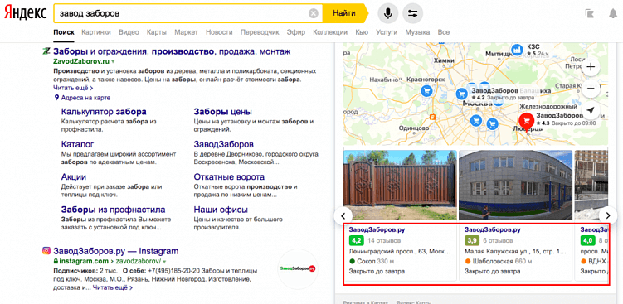This screenshot has width=623, height=304.
Task: Open the Каталог sitelink
Action: pos(77,144)
